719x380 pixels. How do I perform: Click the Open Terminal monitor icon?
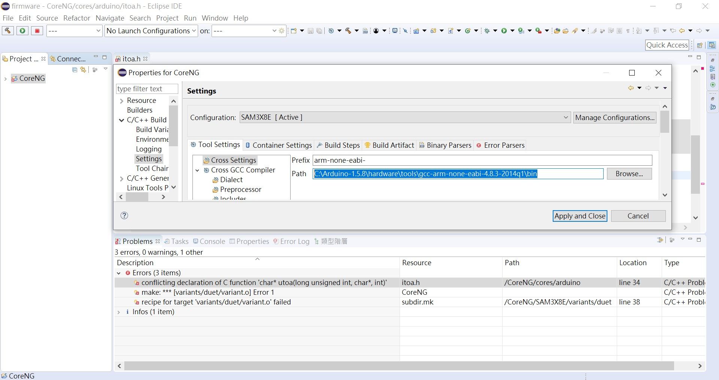pos(395,31)
